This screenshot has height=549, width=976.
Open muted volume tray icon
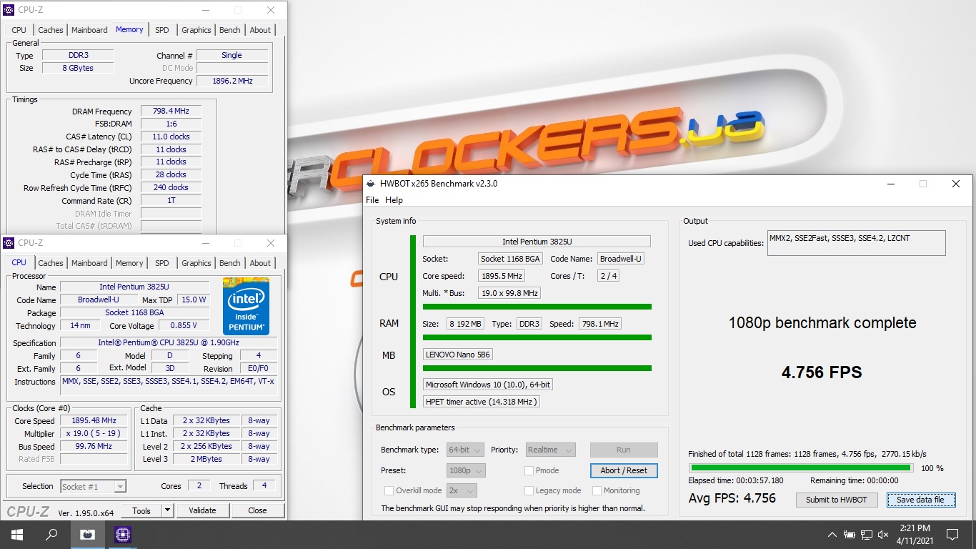(885, 535)
